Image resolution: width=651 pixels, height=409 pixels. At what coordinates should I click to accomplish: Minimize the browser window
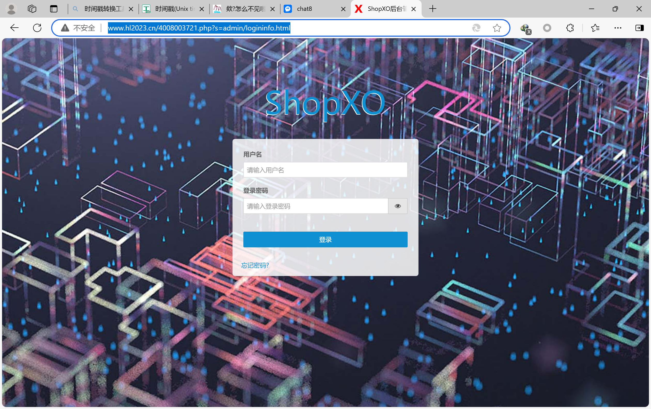click(592, 9)
